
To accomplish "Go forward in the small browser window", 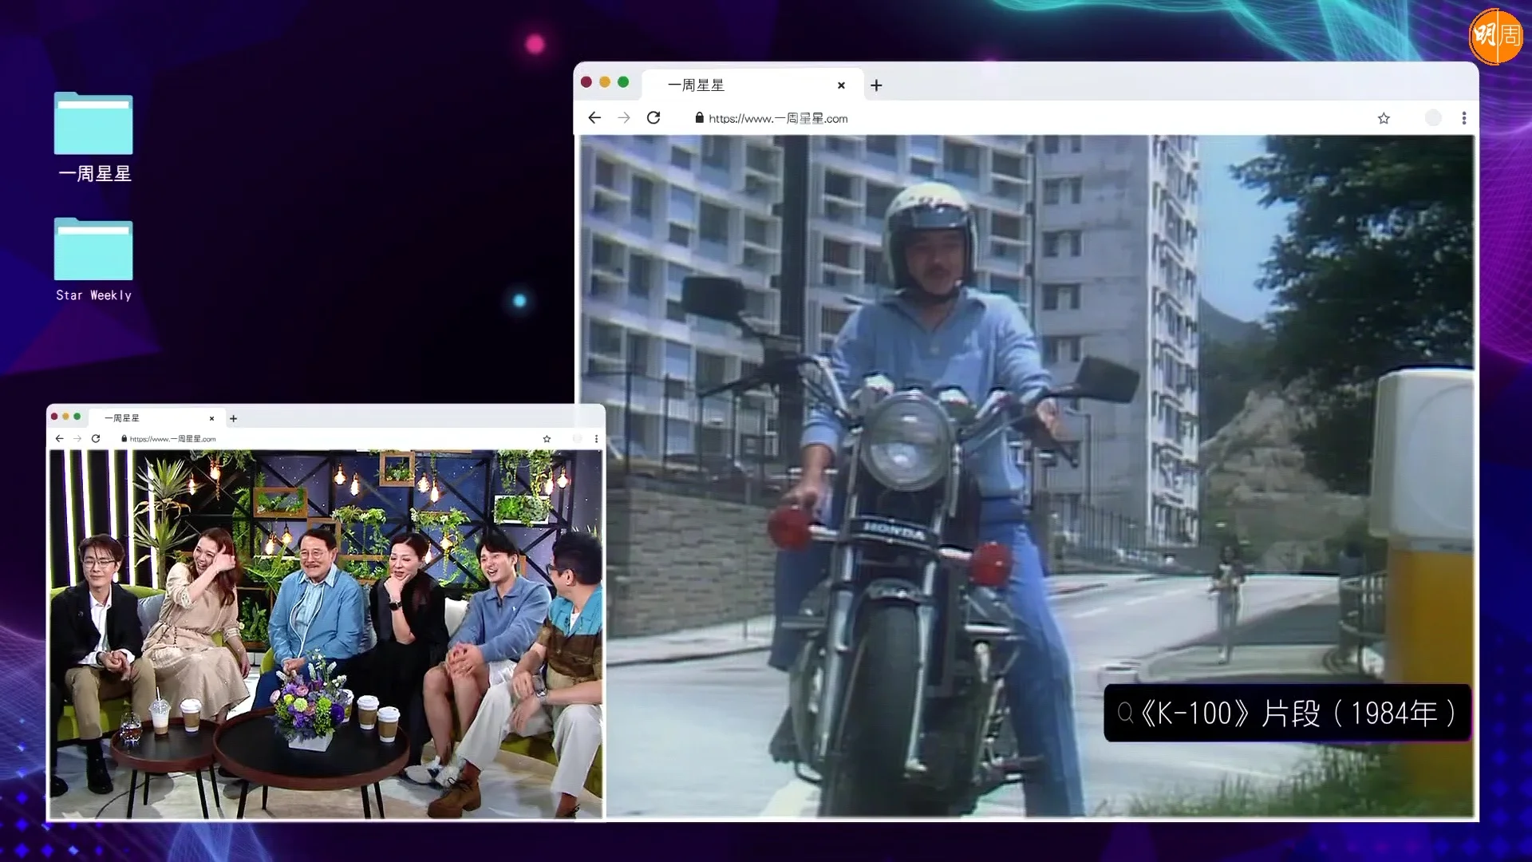I will click(x=77, y=439).
